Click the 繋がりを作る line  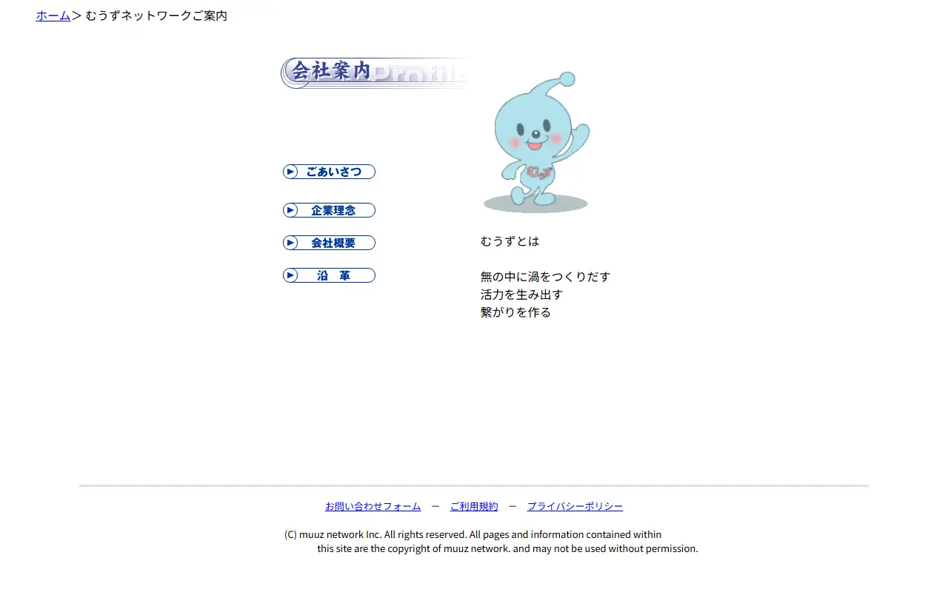click(515, 312)
